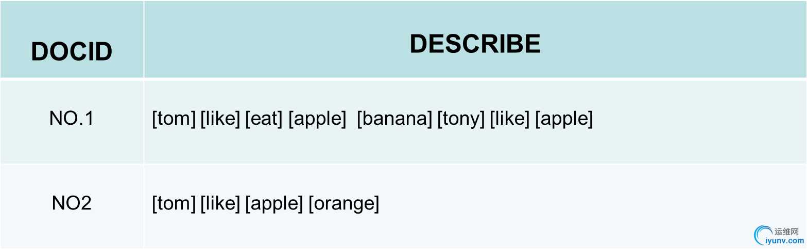This screenshot has height=249, width=807.
Task: Select [tom] token in the NO.1 row
Action: 174,119
